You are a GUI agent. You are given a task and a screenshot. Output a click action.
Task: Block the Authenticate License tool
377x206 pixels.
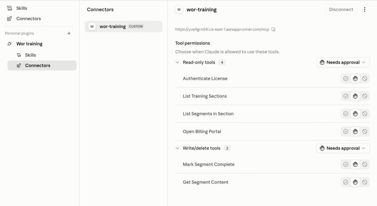pyautogui.click(x=364, y=79)
